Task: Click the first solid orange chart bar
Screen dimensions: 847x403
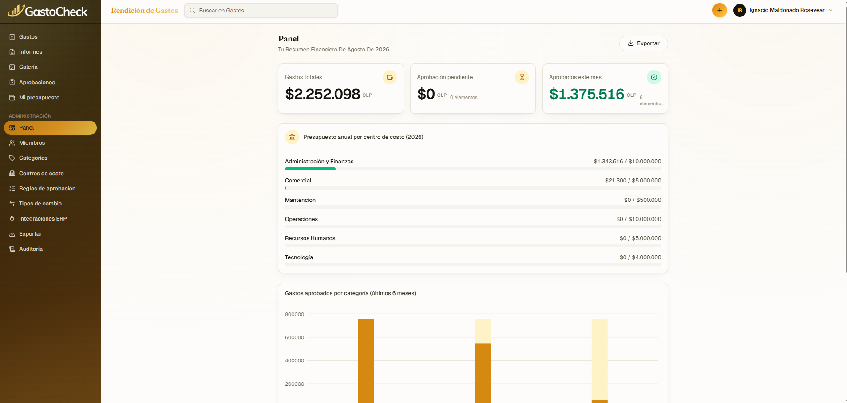Action: 366,361
